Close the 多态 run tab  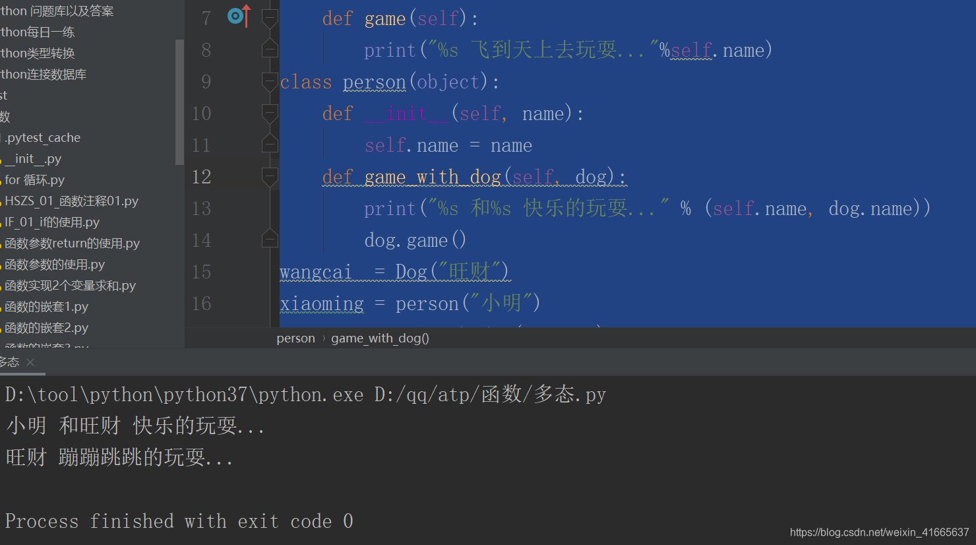click(30, 362)
